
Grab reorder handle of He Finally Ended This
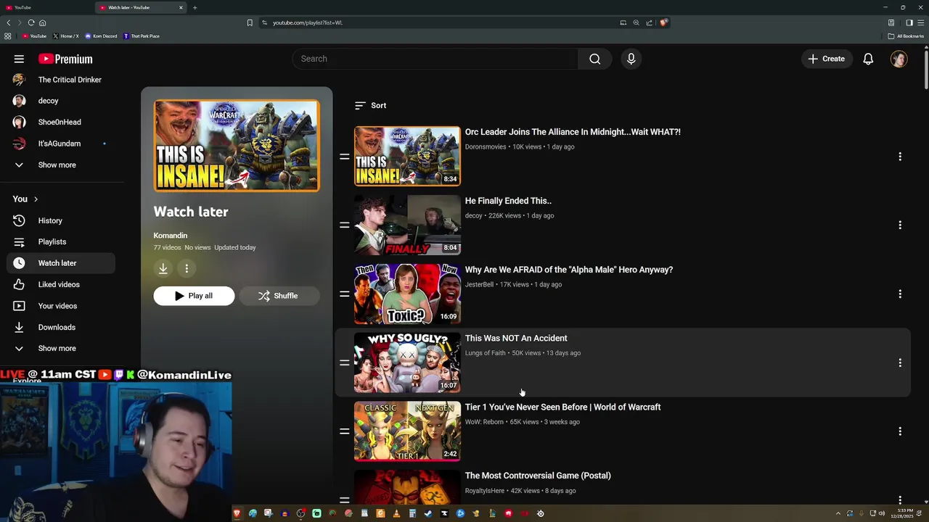345,225
